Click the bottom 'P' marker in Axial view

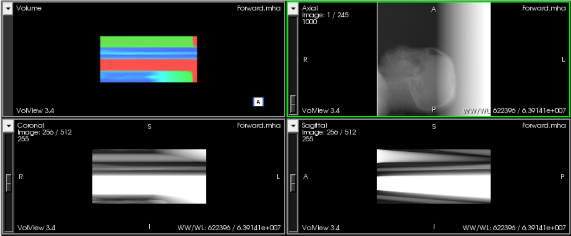pos(434,109)
